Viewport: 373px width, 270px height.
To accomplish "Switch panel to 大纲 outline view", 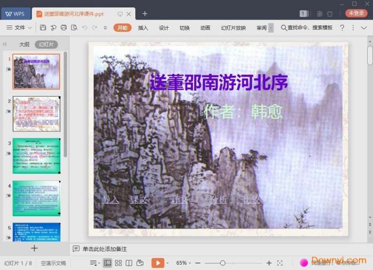I will pos(24,45).
